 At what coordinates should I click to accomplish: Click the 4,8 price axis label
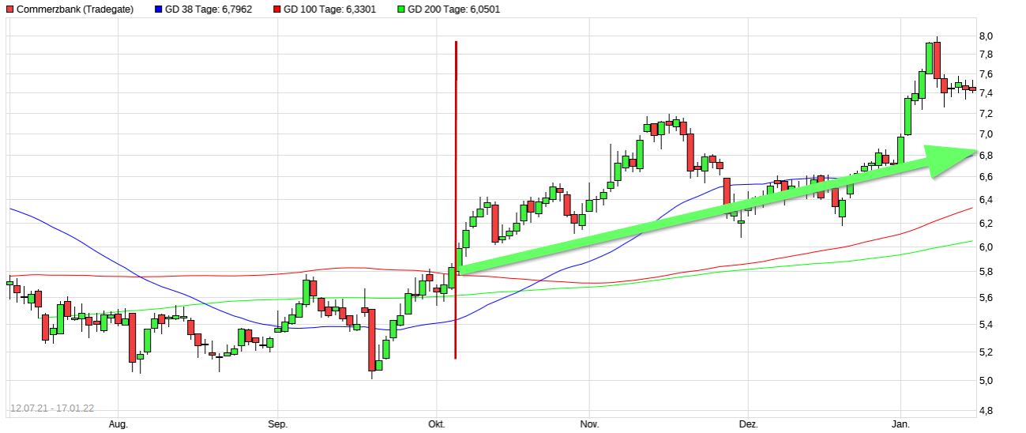986,410
